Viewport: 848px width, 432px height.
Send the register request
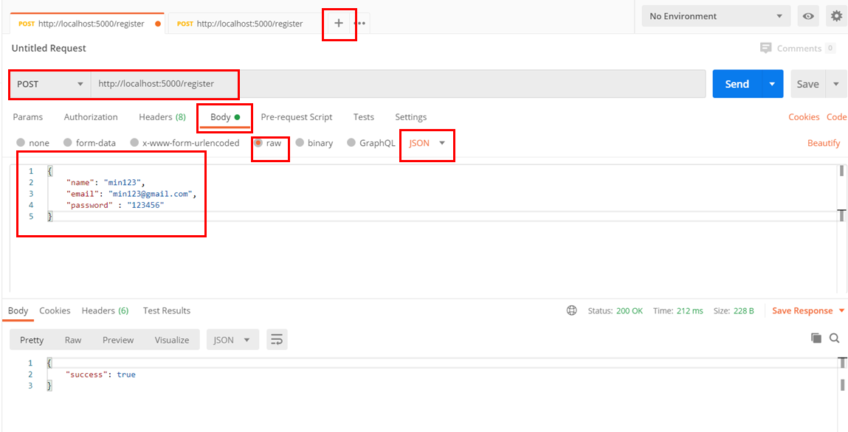tap(737, 84)
